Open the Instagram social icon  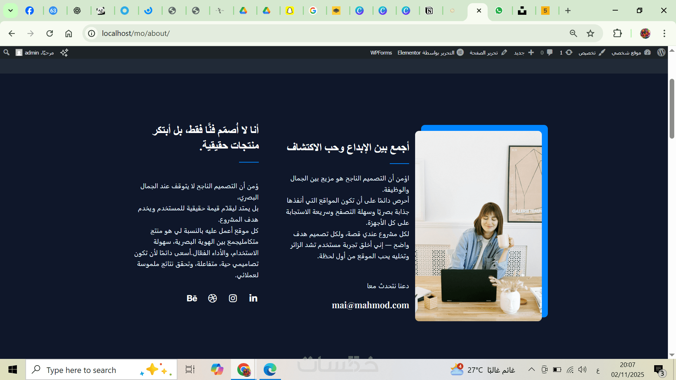pos(233,298)
